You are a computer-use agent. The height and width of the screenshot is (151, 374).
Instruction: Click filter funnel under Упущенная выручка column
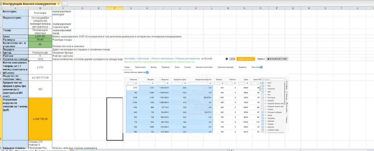(210, 83)
